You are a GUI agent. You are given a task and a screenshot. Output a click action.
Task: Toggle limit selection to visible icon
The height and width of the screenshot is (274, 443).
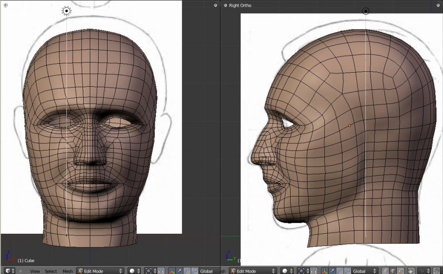(412, 271)
